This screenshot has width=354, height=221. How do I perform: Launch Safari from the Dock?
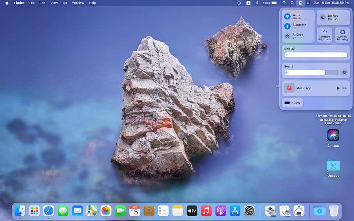click(x=49, y=211)
